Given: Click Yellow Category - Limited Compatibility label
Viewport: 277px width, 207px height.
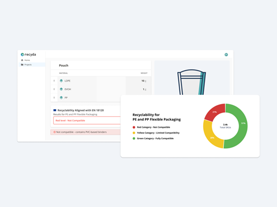Looking at the screenshot, I should click(x=158, y=133).
